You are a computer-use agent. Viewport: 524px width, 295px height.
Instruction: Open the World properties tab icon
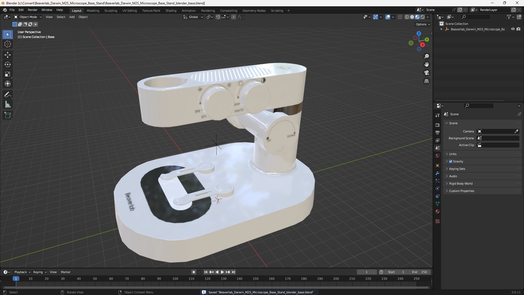(x=437, y=156)
